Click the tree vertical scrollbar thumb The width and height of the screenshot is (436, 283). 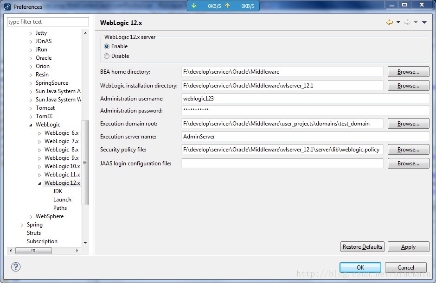click(x=85, y=163)
